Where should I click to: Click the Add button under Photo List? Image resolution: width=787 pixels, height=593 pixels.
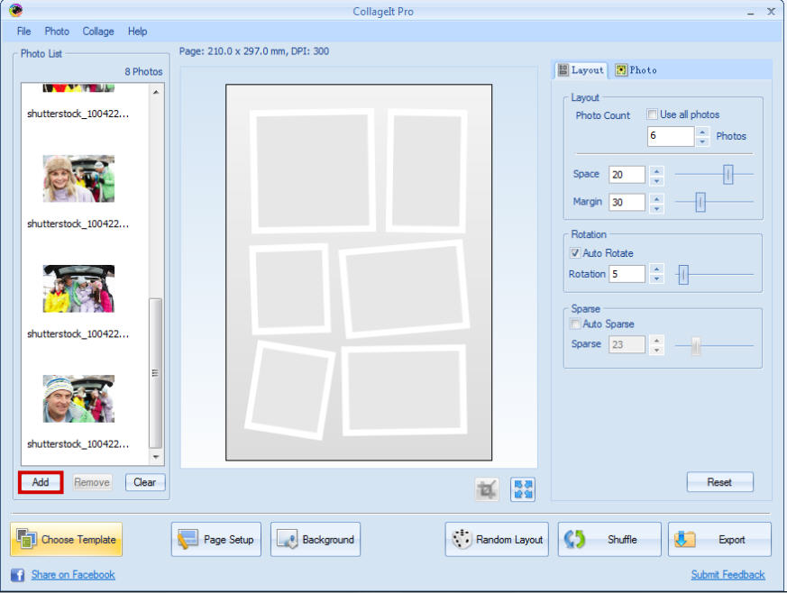[x=41, y=482]
